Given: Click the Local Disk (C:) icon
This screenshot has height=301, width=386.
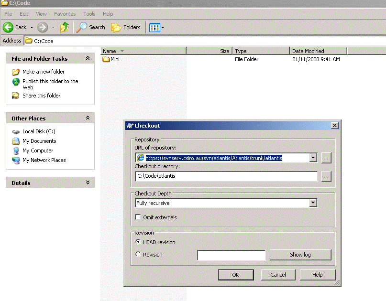Looking at the screenshot, I should (15, 131).
